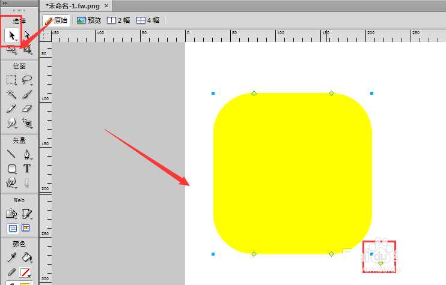This screenshot has height=285, width=446.
Task: Choose the Marquee selection tool
Action: 11,80
